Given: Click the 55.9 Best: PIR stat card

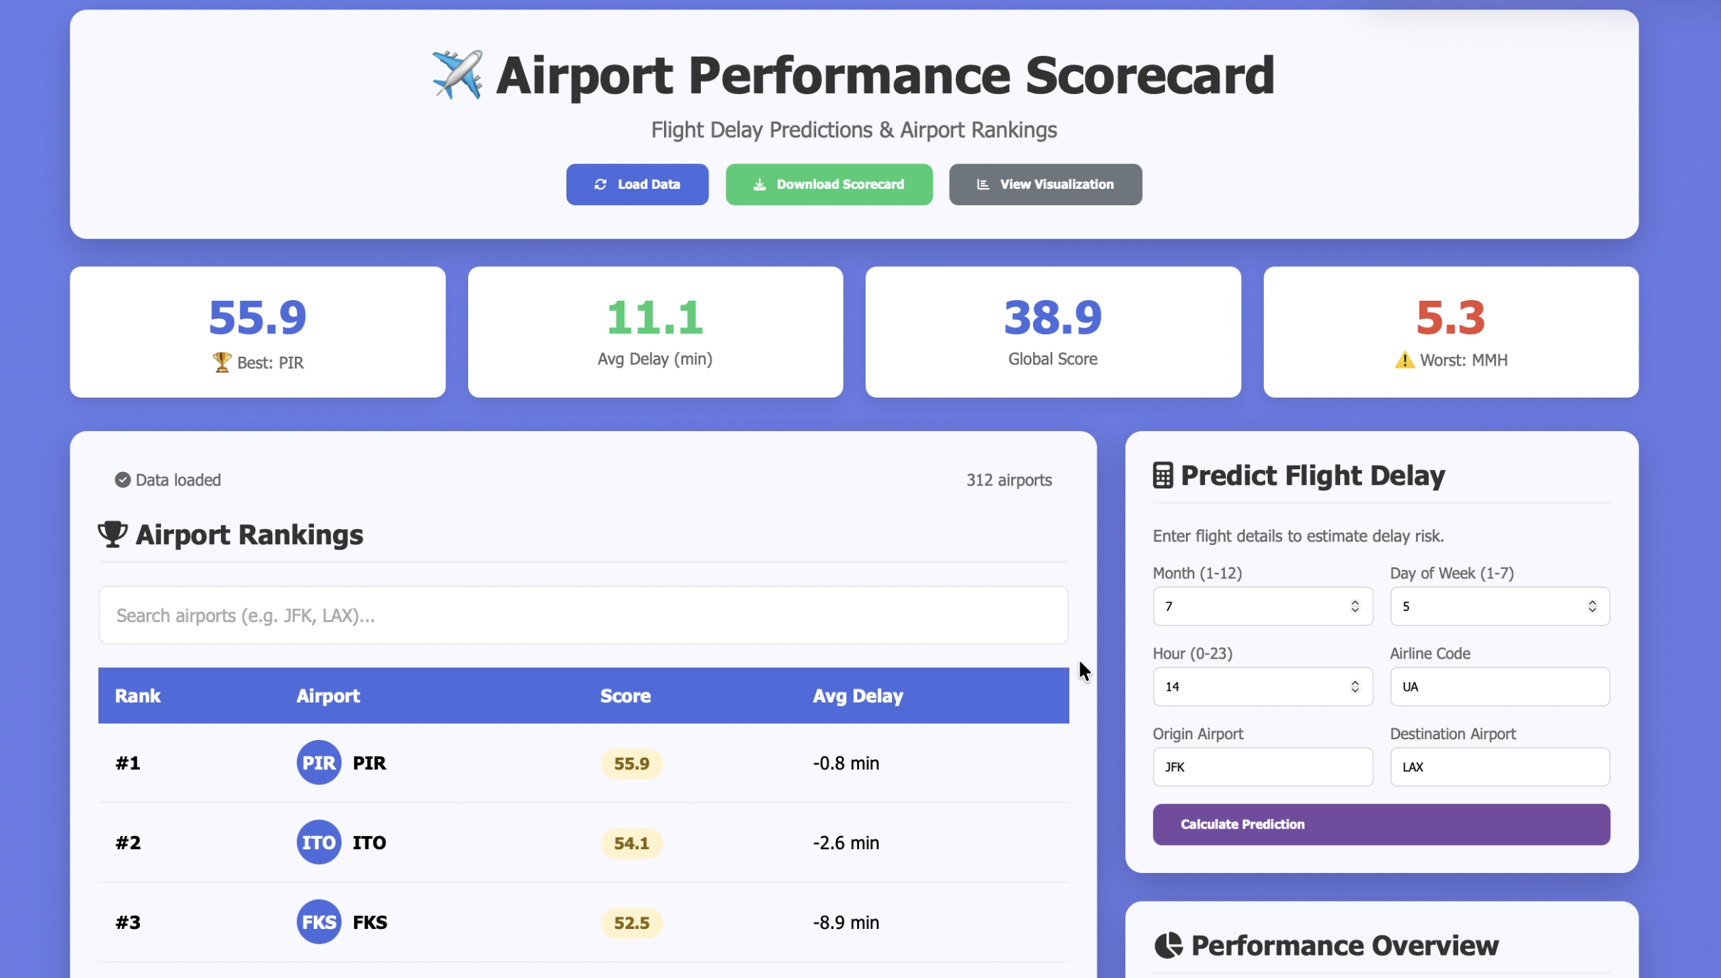Looking at the screenshot, I should click(257, 332).
